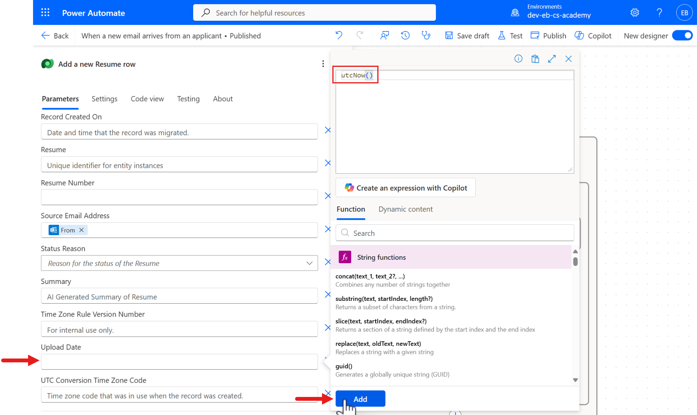The width and height of the screenshot is (697, 415).
Task: Share the flow using the collaborators icon
Action: coord(385,35)
